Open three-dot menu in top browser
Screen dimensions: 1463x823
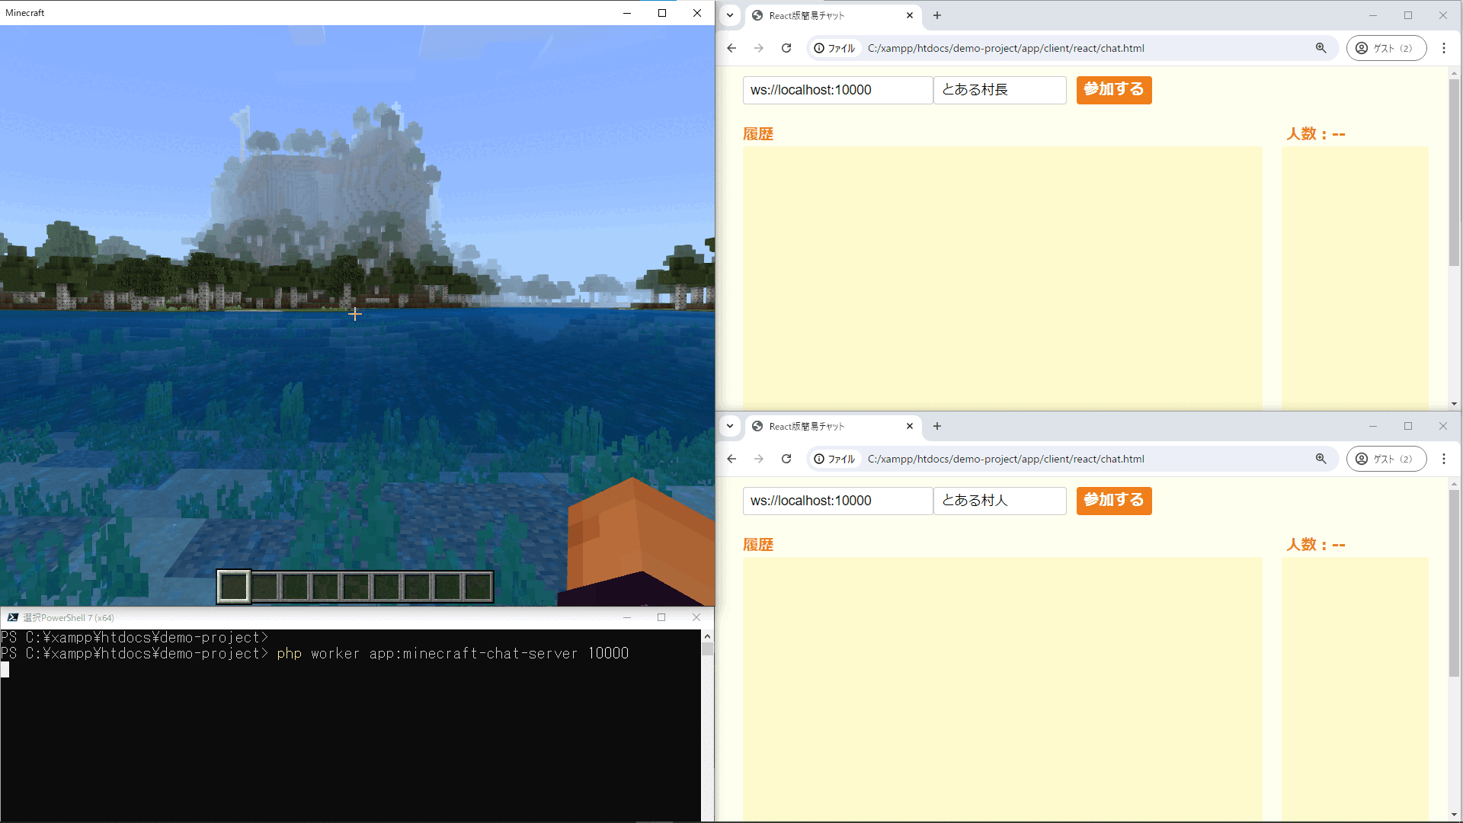click(1443, 48)
